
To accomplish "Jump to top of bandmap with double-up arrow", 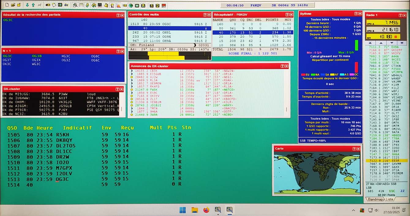I will click(x=370, y=43).
